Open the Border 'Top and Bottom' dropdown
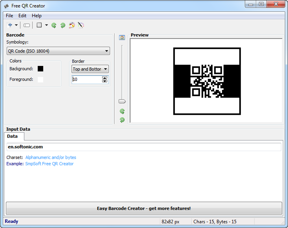 [x=90, y=69]
